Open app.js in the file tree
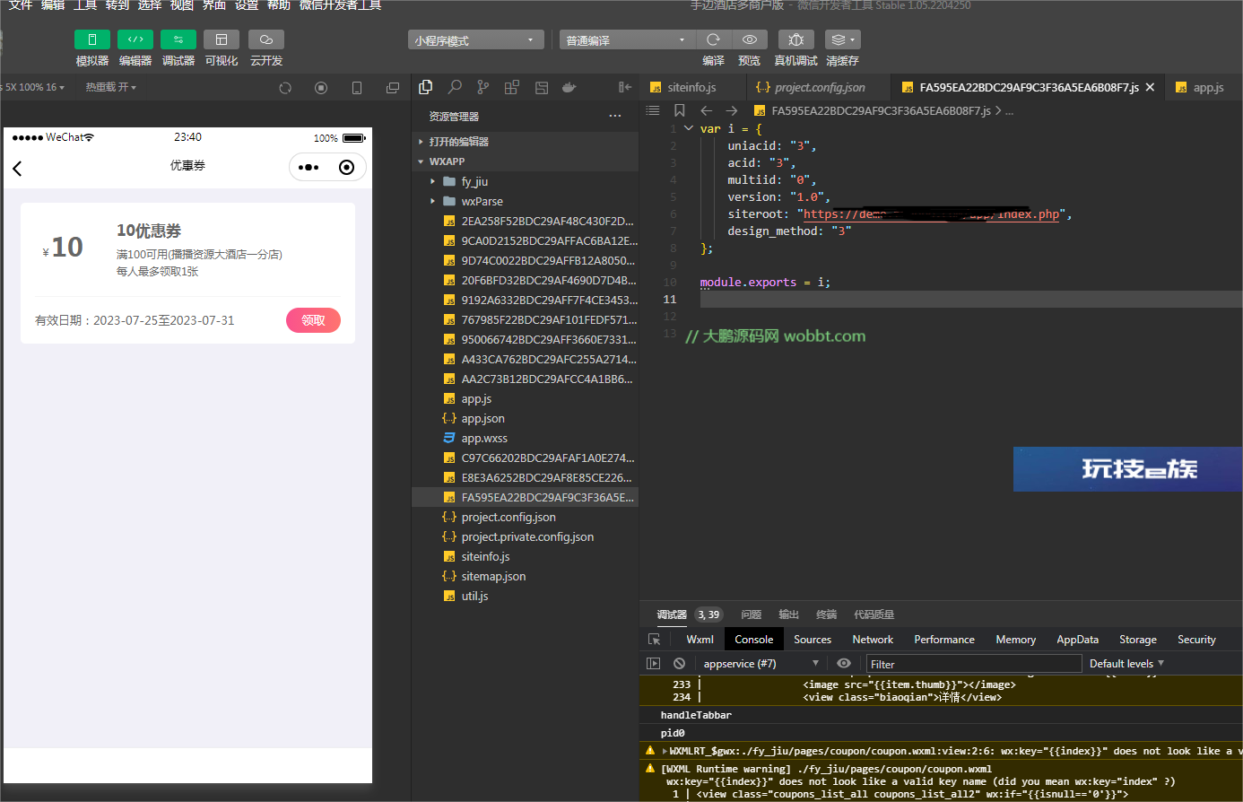The image size is (1243, 802). (525, 398)
